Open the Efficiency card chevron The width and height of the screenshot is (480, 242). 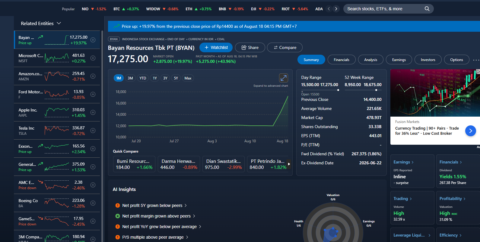click(x=460, y=235)
